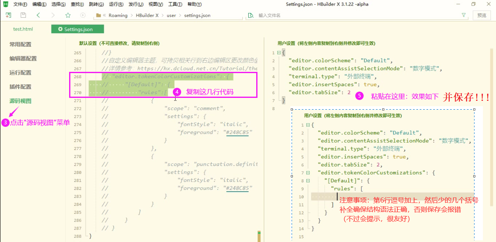The image size is (496, 242).
Task: Click the "scope": "punctuation.definit line
Action: (211, 164)
